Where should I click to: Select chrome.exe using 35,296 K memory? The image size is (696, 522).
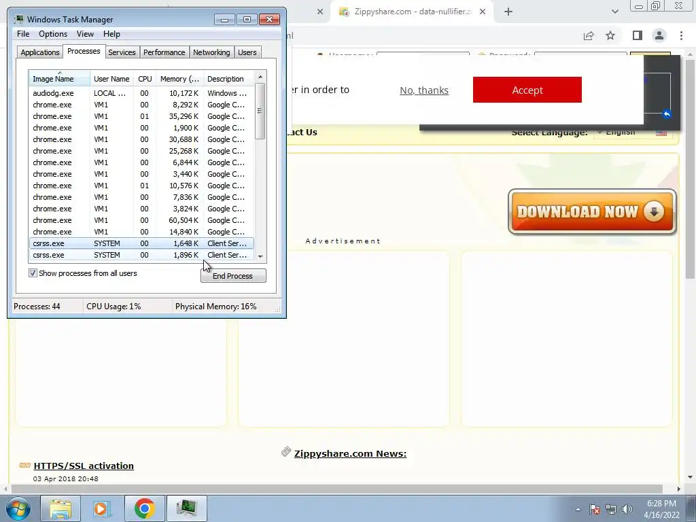coord(141,116)
